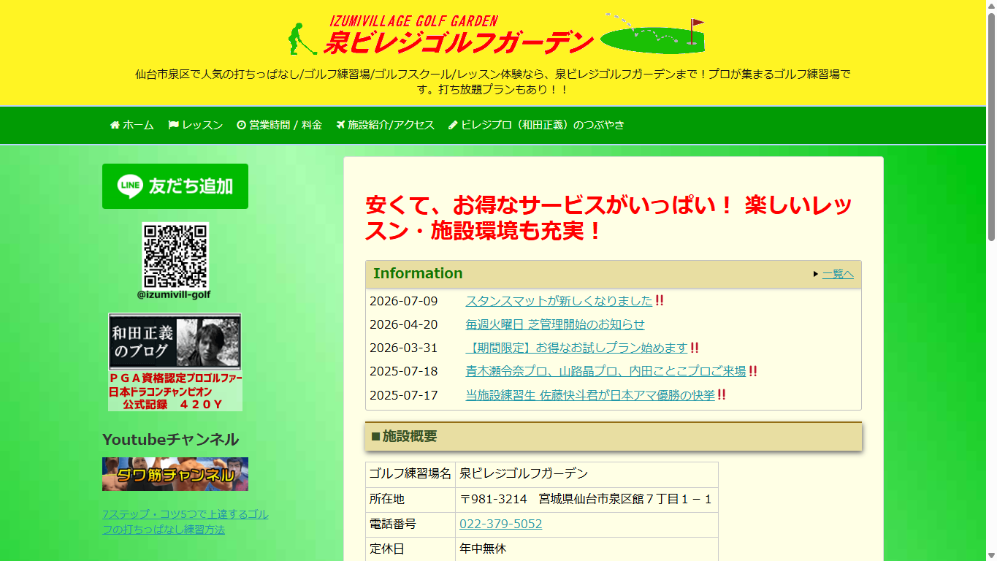Screen dimensions: 997x561
Task: Open 施設紹介/アクセス page
Action: (386, 125)
